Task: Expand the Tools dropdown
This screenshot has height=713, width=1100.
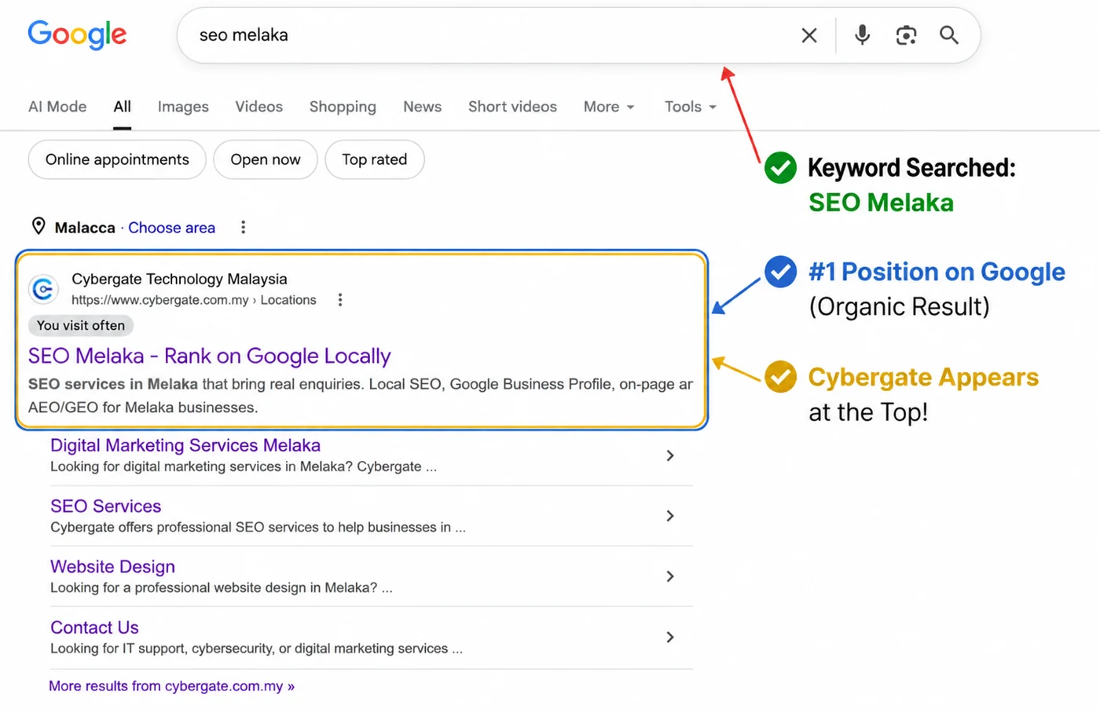Action: (x=691, y=107)
